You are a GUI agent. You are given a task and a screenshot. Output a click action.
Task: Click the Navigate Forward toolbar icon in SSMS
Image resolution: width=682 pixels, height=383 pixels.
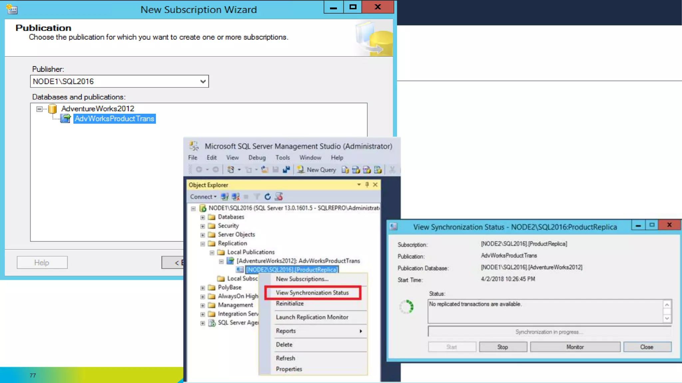[x=215, y=170]
